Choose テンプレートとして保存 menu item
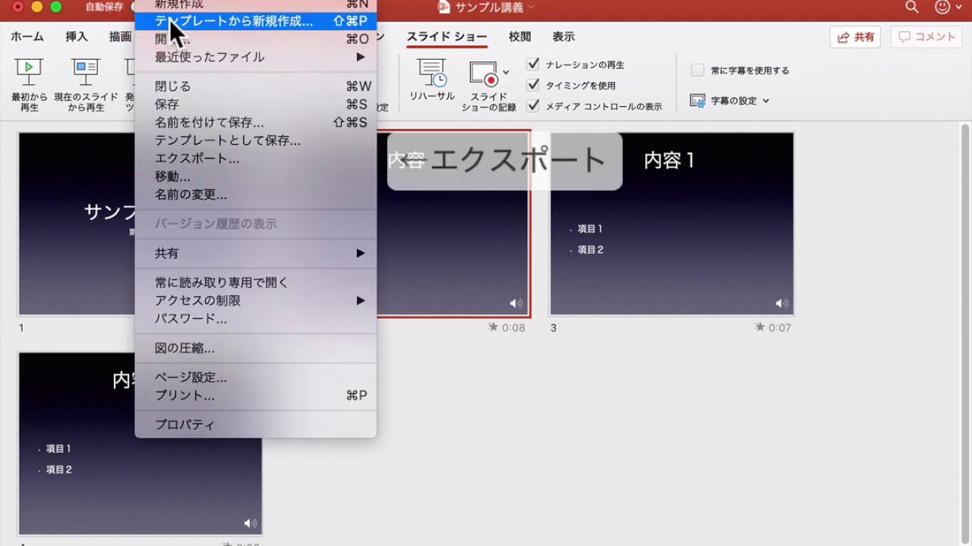 pyautogui.click(x=255, y=140)
